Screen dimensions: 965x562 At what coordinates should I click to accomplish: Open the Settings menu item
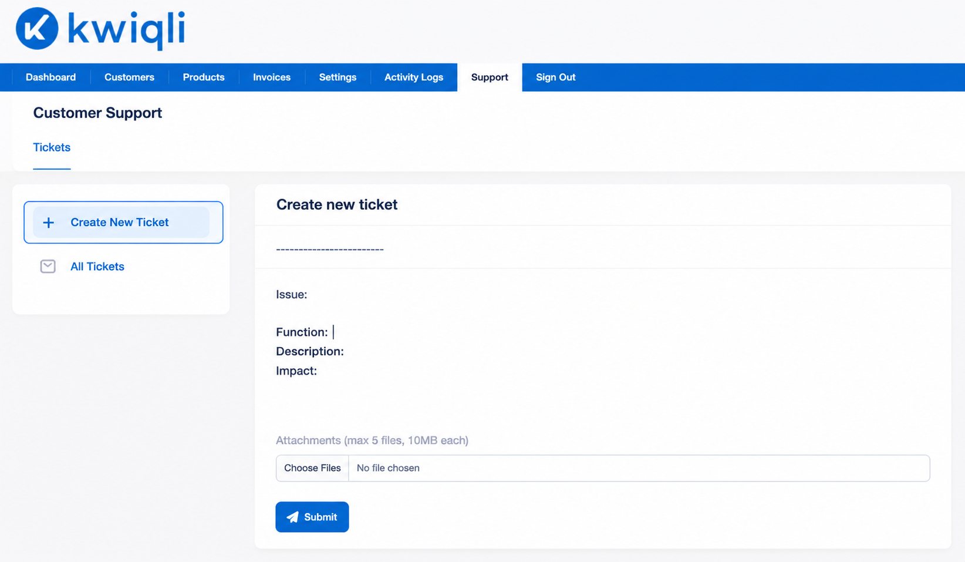338,77
